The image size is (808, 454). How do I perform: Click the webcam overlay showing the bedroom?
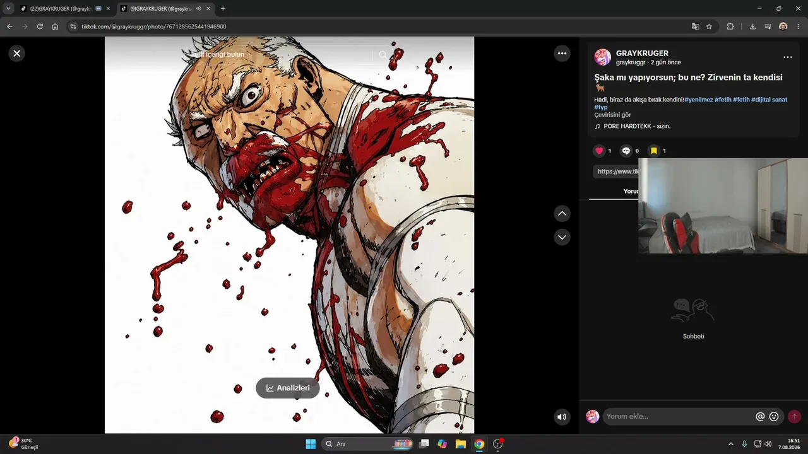723,206
